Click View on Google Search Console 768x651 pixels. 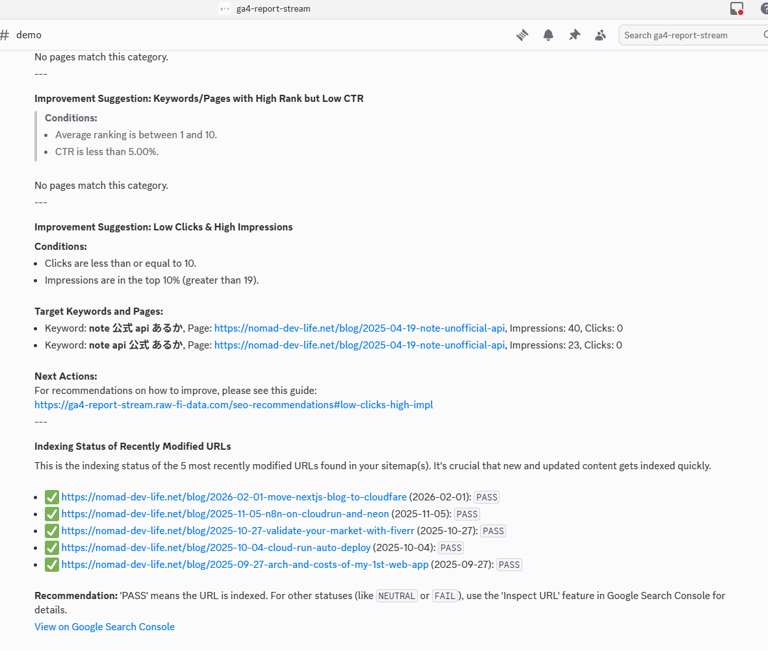click(x=105, y=627)
